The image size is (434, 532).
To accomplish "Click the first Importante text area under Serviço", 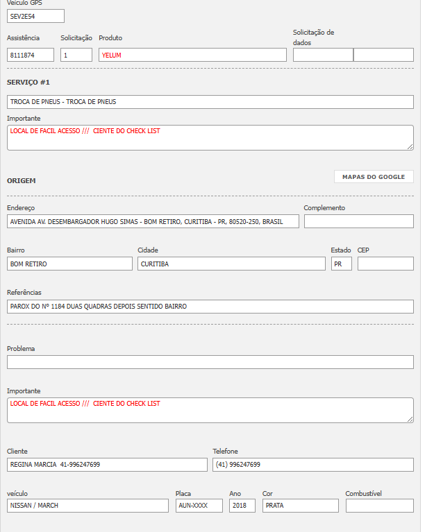I will (210, 137).
